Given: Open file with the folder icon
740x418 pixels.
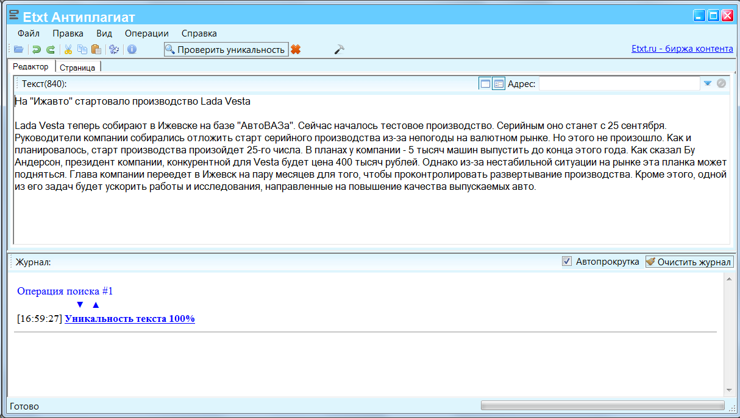Looking at the screenshot, I should pyautogui.click(x=19, y=50).
